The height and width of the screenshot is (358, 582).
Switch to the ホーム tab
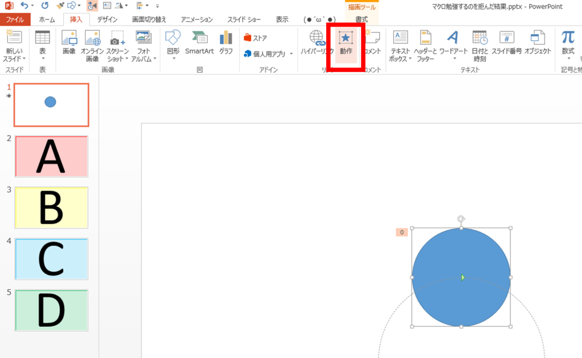tap(47, 20)
